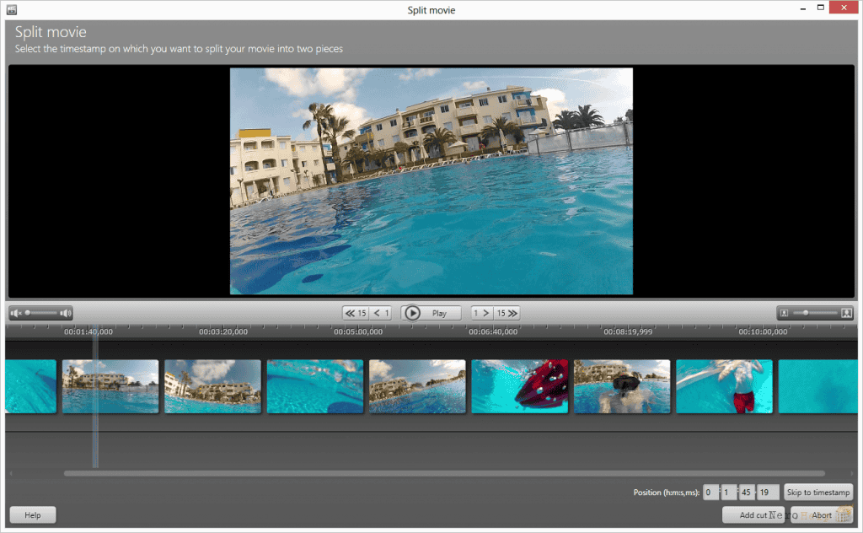Jump forward 15 frames with double-arrow
The width and height of the screenshot is (863, 533).
[507, 313]
